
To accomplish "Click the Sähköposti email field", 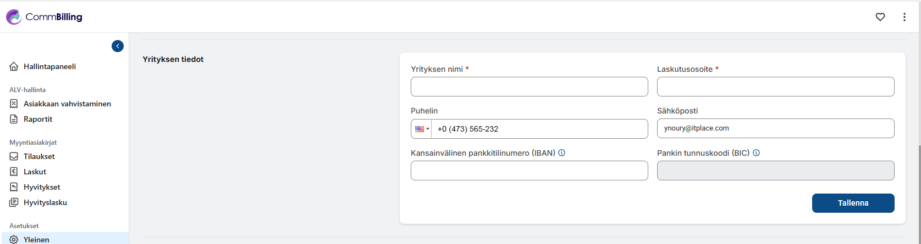I will click(x=776, y=128).
